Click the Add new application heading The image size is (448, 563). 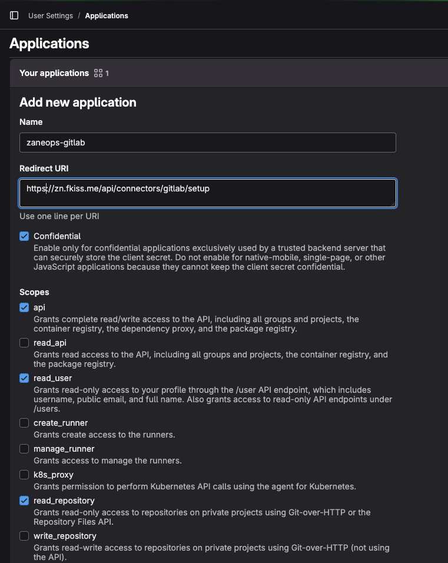point(78,102)
